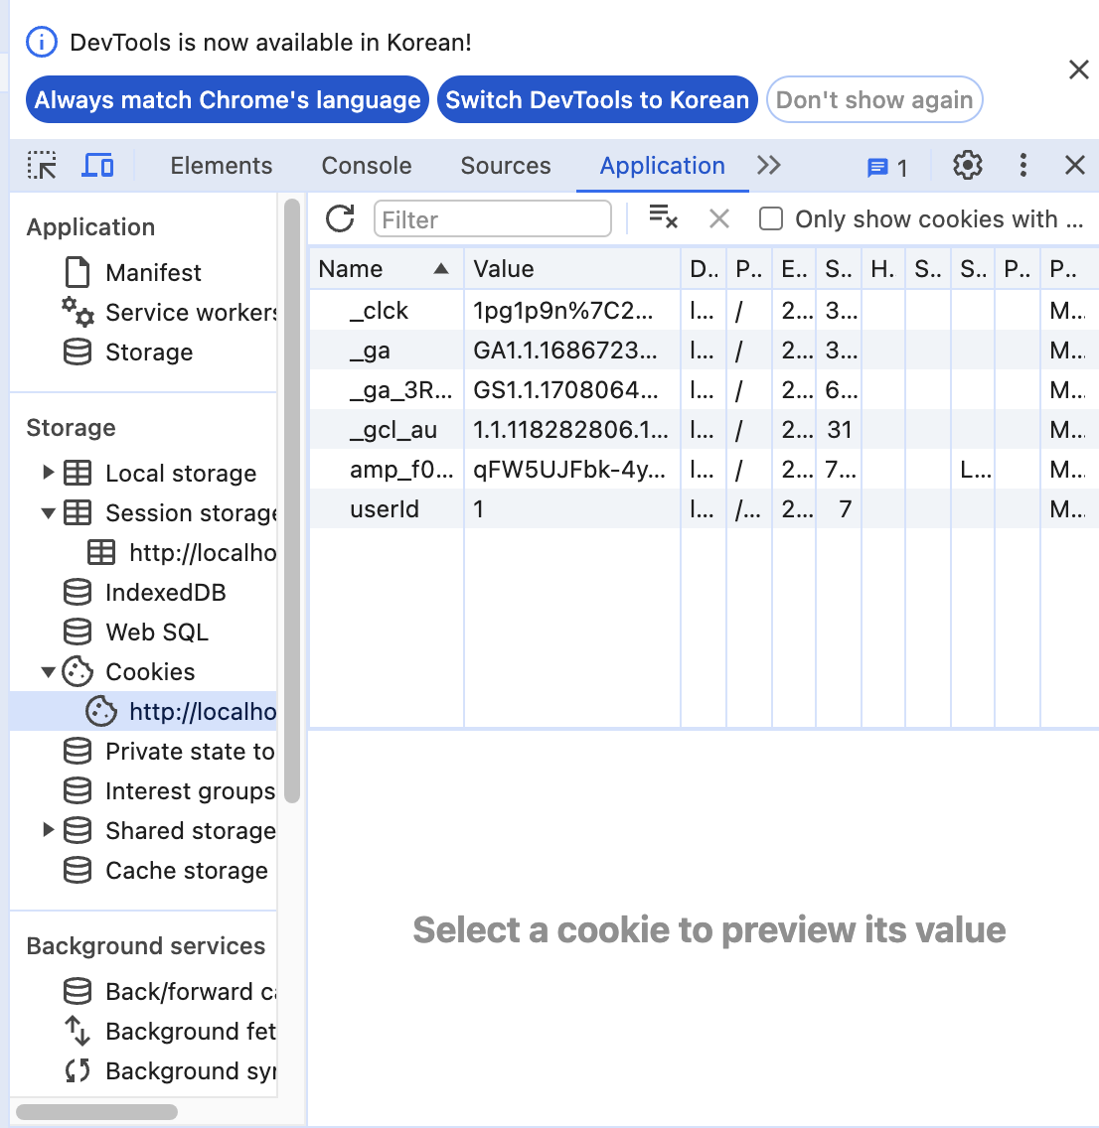Open the three-dot DevTools menu
1099x1128 pixels.
click(x=1022, y=166)
